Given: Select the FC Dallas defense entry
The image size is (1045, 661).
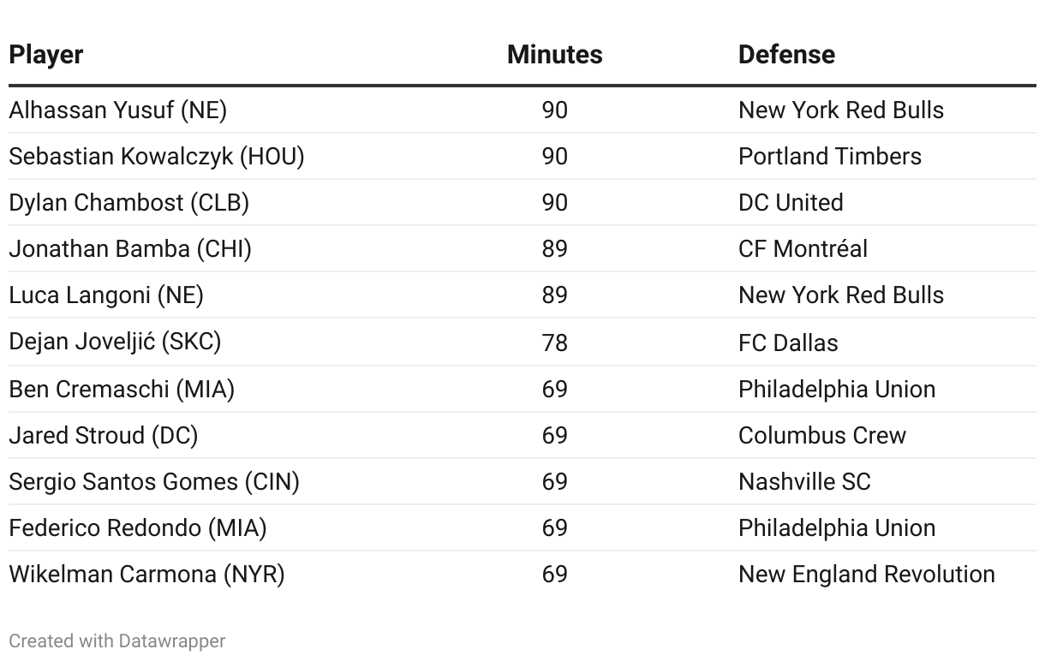Looking at the screenshot, I should (788, 342).
